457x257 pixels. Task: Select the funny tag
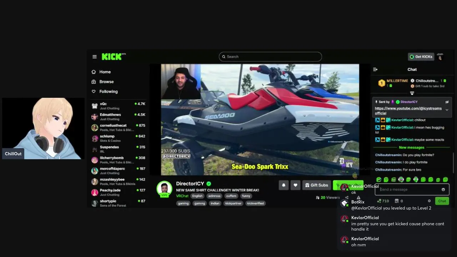tap(246, 196)
